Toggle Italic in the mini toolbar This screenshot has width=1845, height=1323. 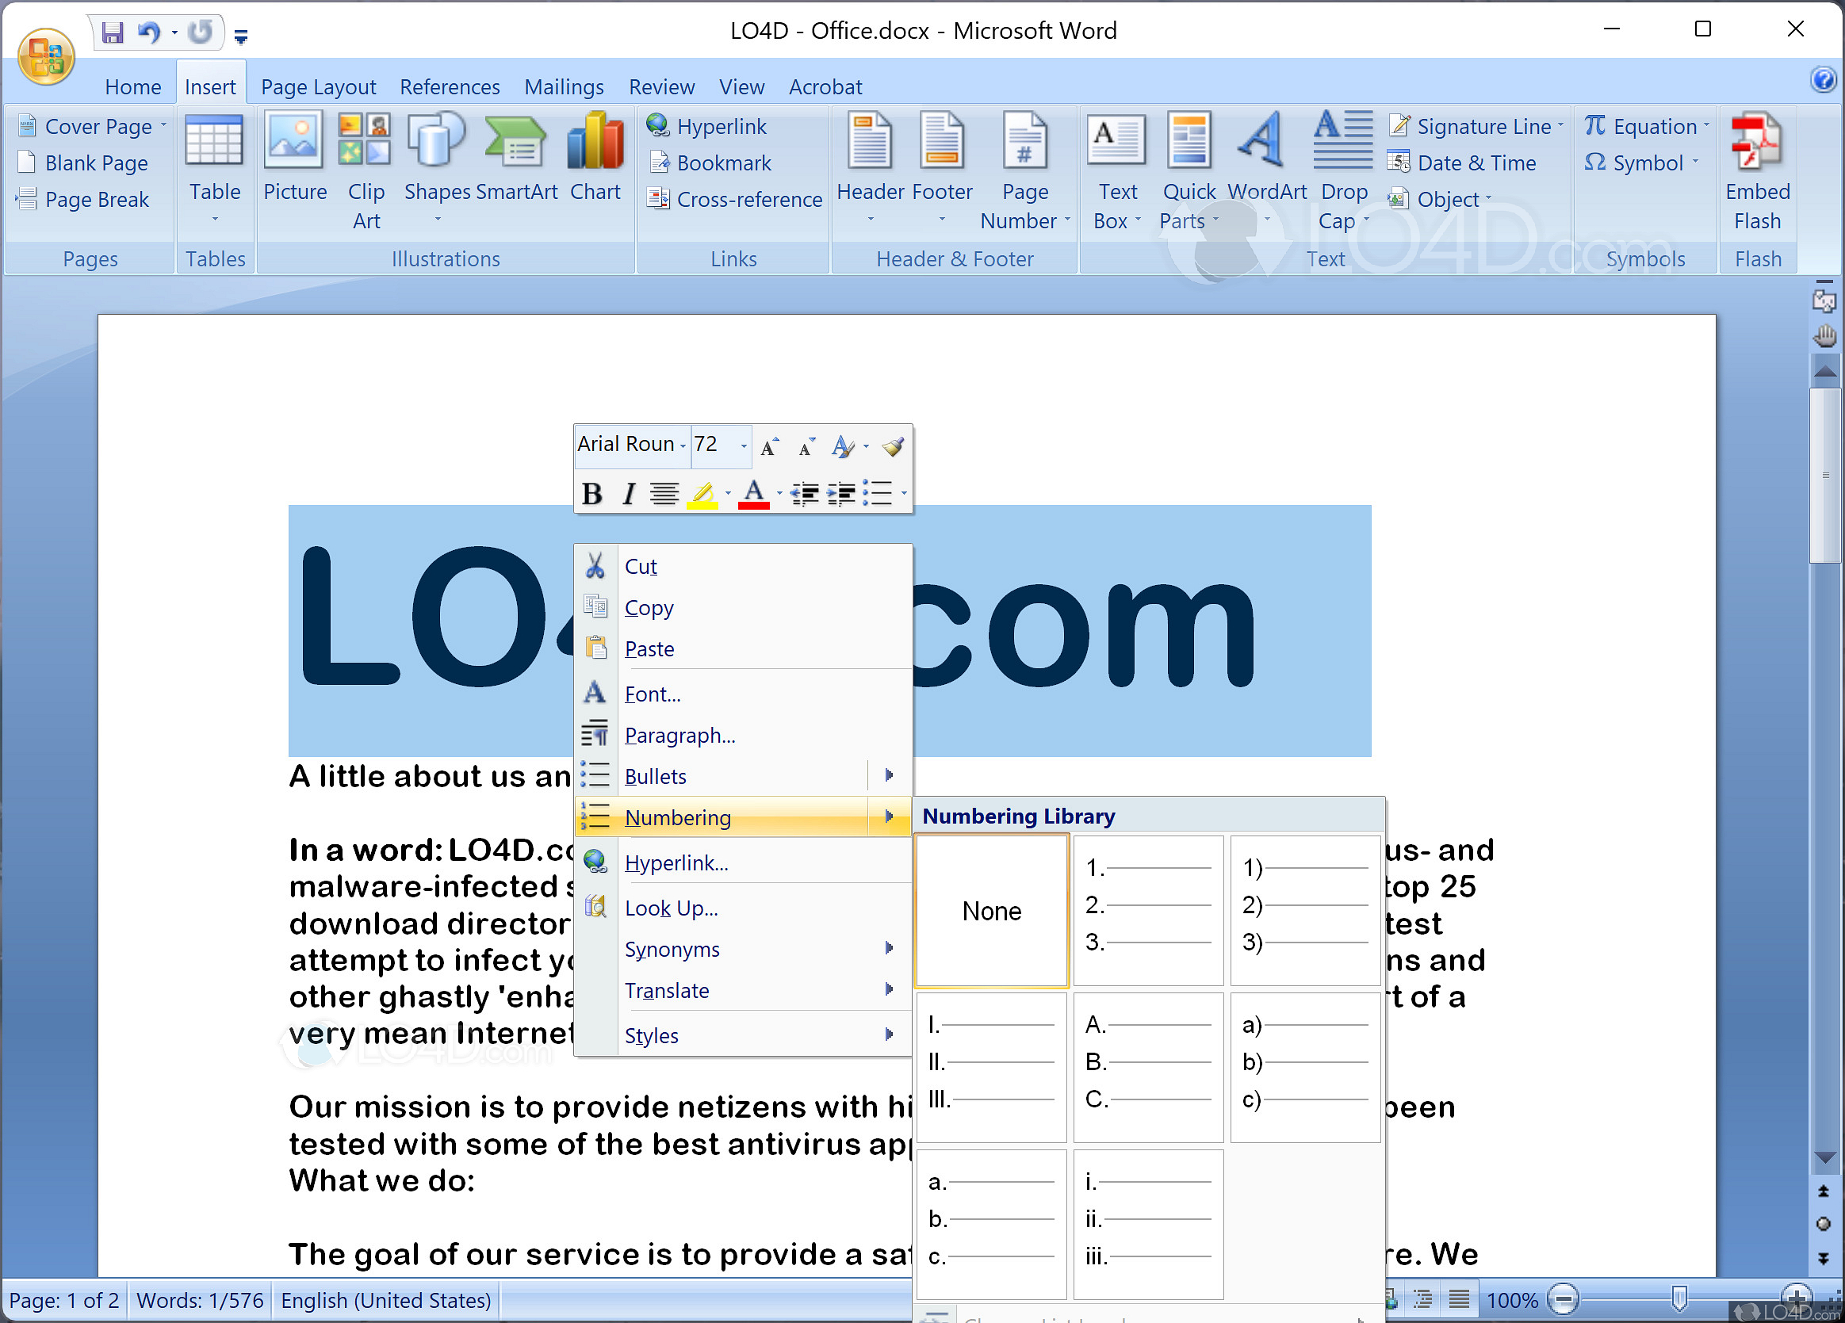[627, 494]
